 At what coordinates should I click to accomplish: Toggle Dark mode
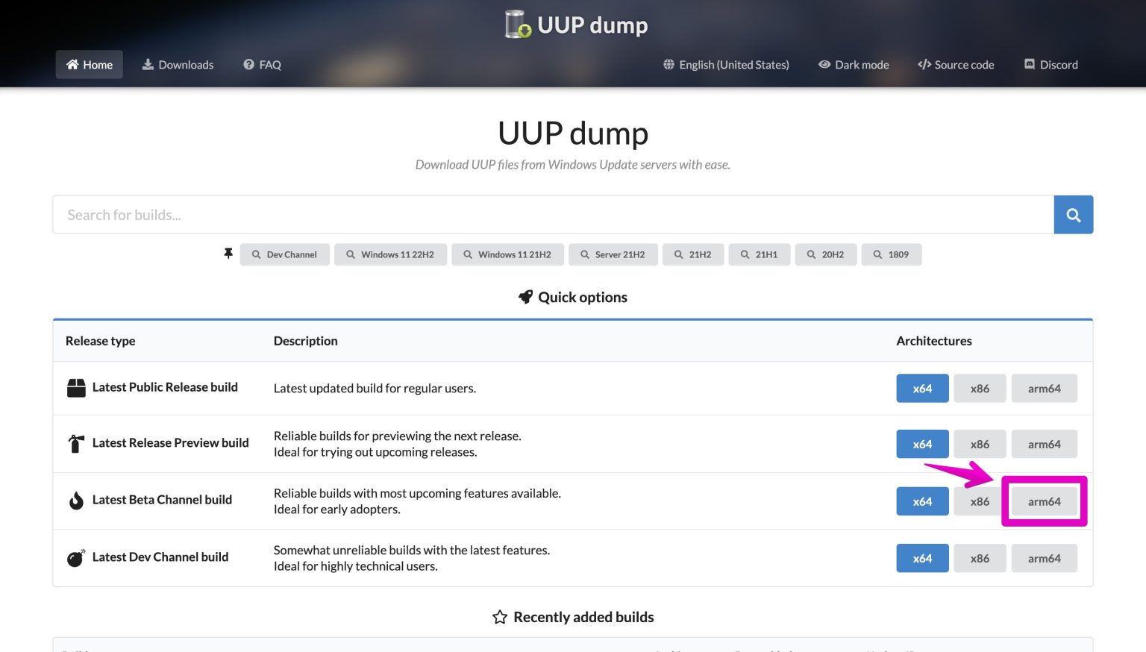tap(854, 65)
